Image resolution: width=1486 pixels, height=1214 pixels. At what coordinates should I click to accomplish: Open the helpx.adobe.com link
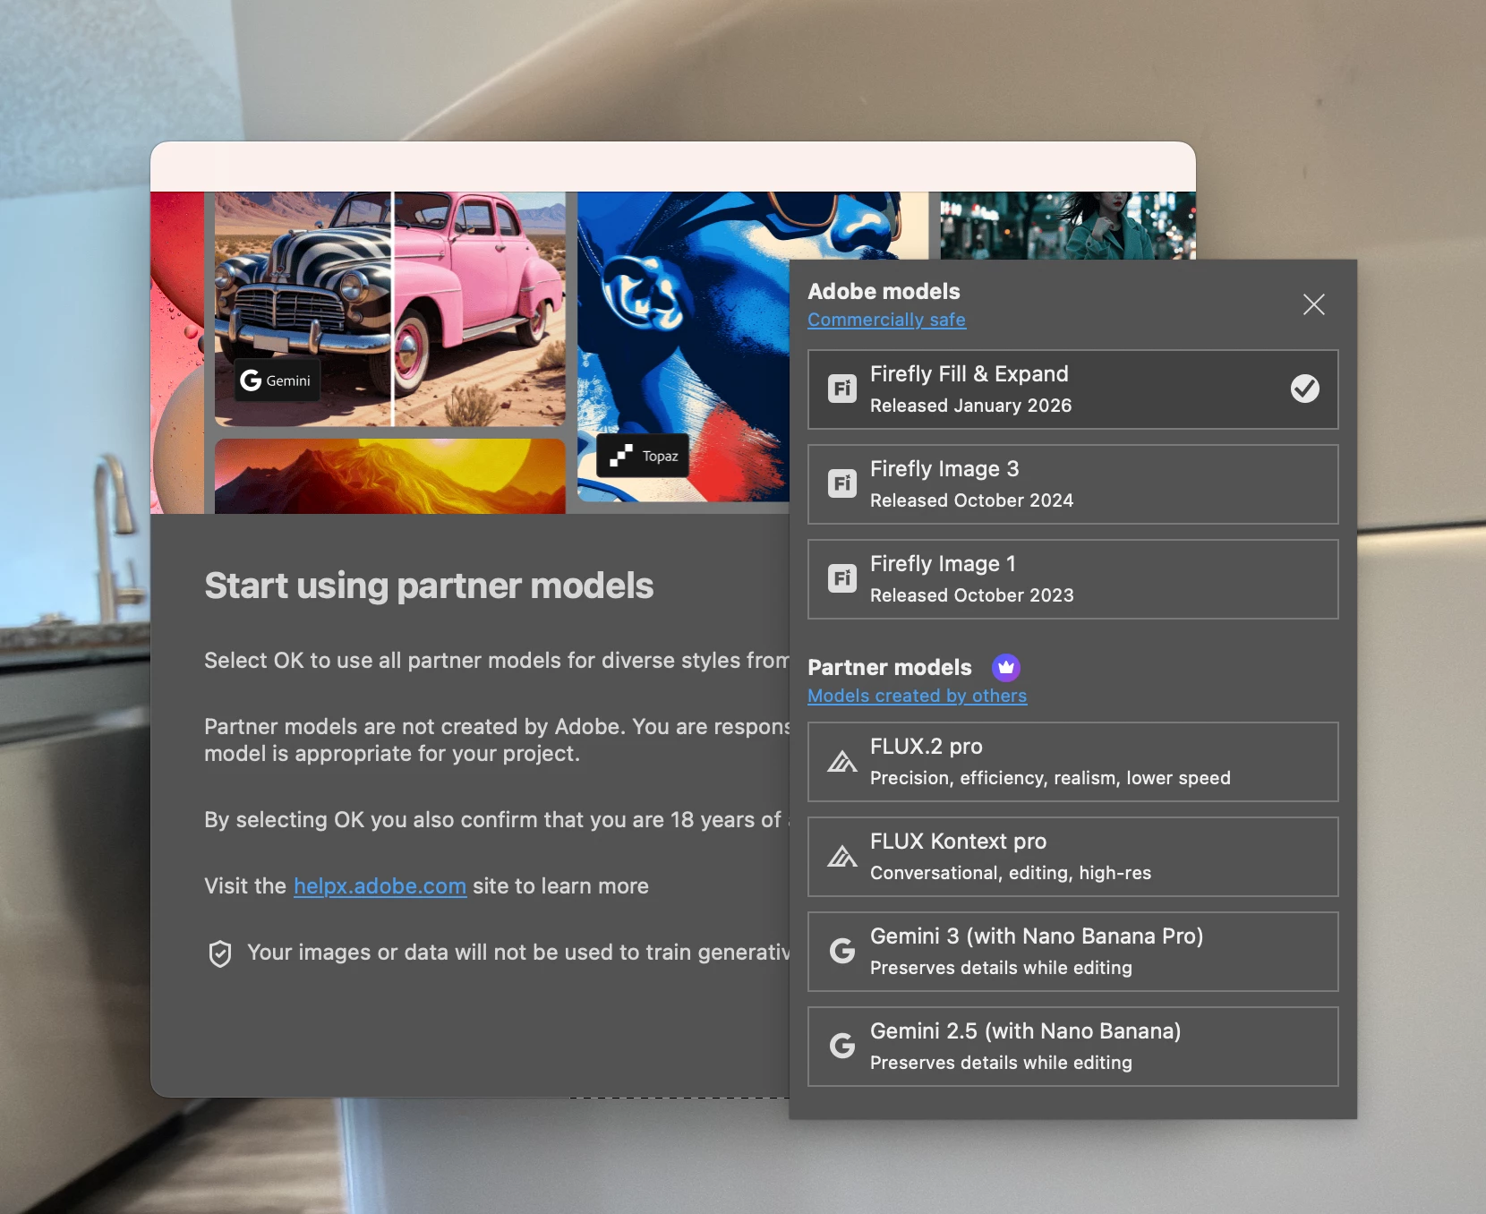click(x=380, y=886)
